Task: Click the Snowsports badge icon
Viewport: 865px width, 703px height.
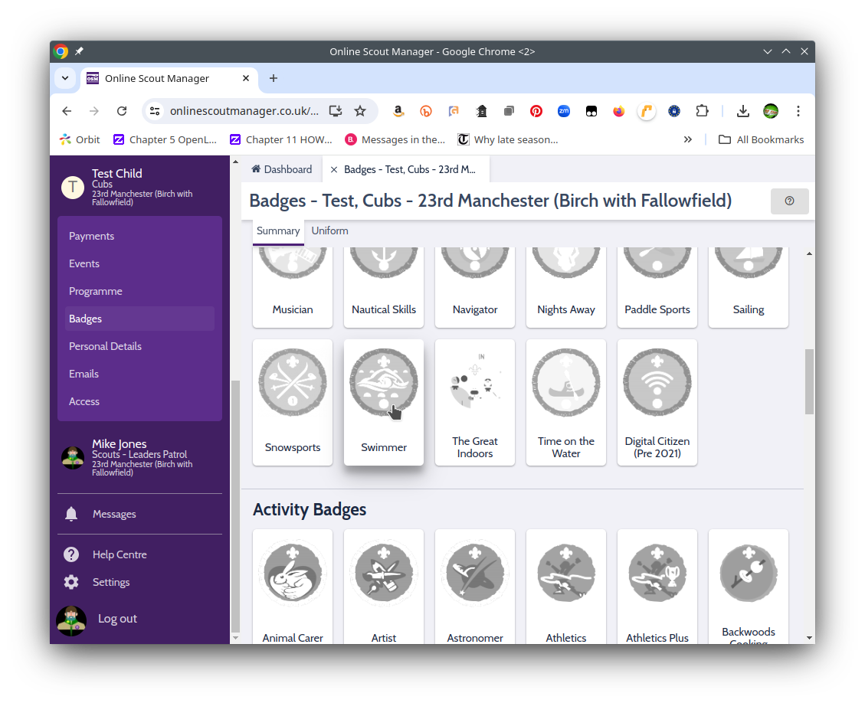Action: [x=293, y=383]
